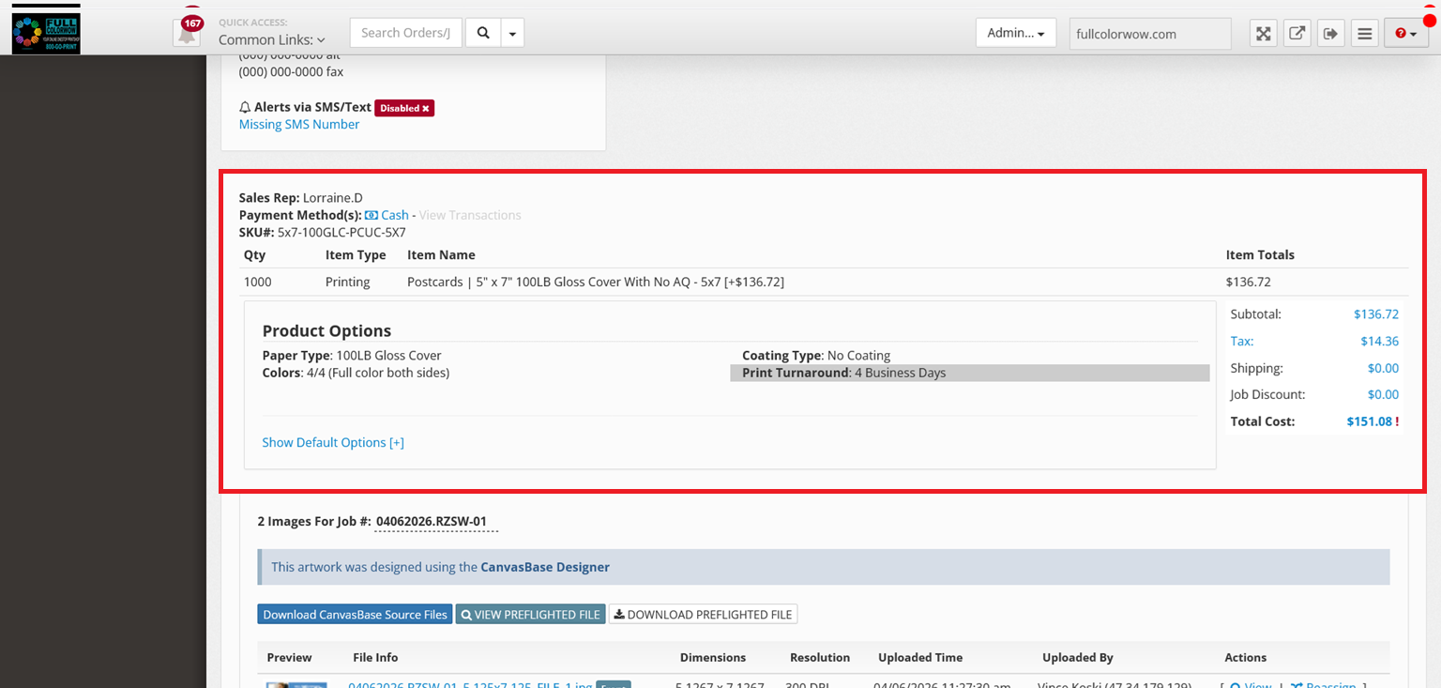
Task: Toggle the Disabled SMS alerts badge
Action: [x=404, y=108]
